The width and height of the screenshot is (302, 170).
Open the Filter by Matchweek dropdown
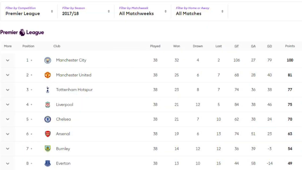click(142, 11)
